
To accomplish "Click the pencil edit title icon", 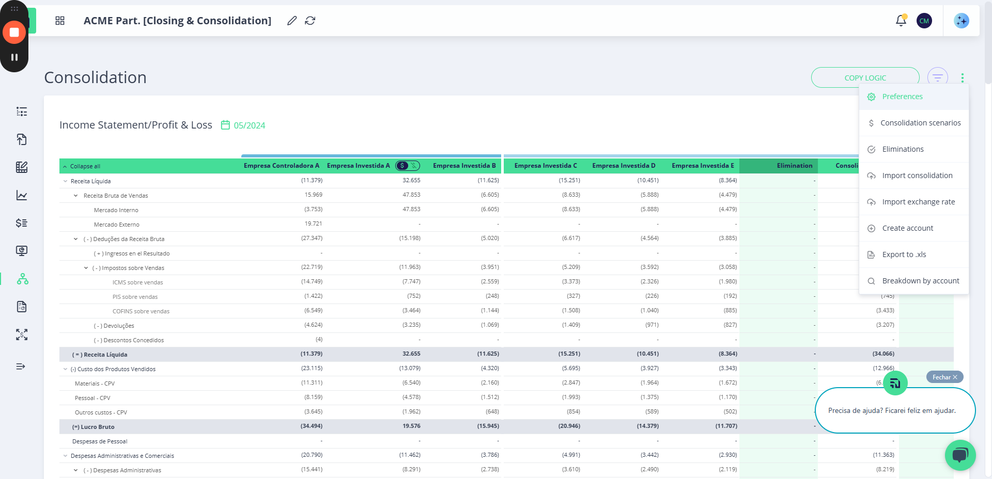I will pos(292,21).
